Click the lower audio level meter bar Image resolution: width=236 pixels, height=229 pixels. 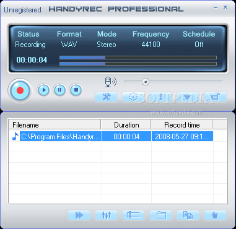(138, 64)
